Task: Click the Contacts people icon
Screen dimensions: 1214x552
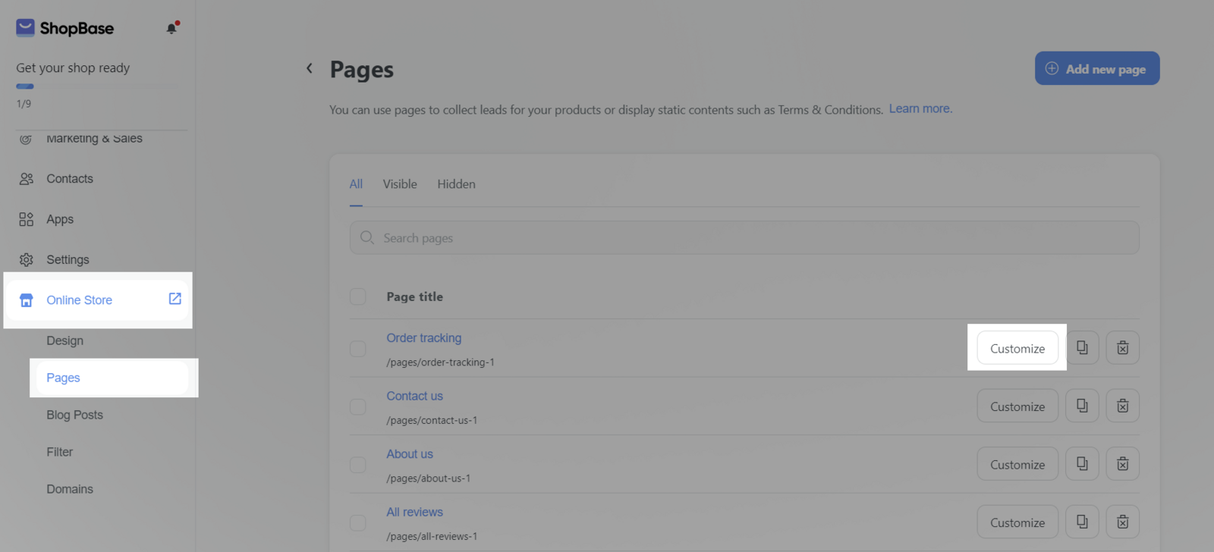Action: [x=26, y=179]
